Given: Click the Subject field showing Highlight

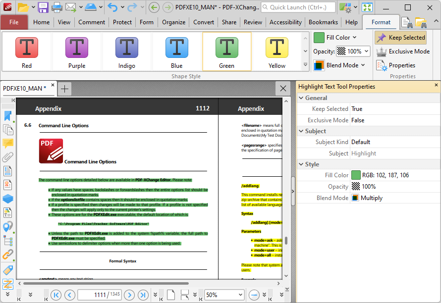Looking at the screenshot, I should (x=395, y=153).
